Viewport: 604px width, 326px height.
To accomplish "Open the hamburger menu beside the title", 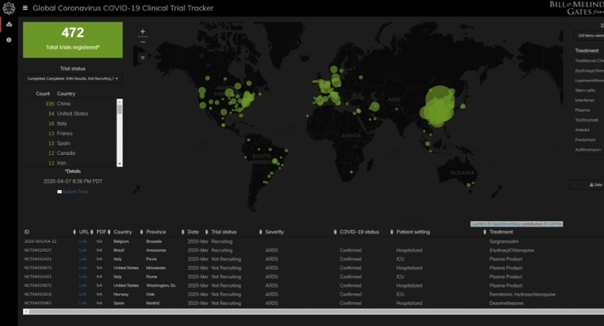I will click(24, 8).
